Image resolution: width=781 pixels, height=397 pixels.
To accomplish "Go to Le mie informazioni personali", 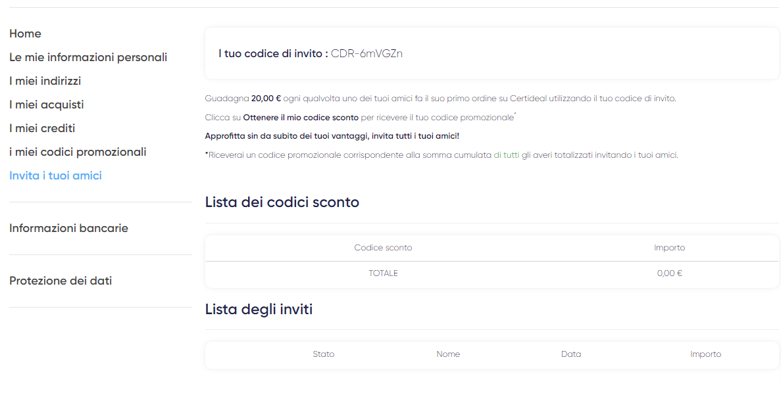I will 88,57.
